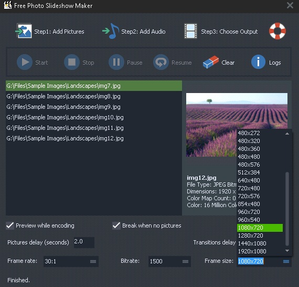Click the Logs button label
299x287 pixels.
click(x=275, y=63)
